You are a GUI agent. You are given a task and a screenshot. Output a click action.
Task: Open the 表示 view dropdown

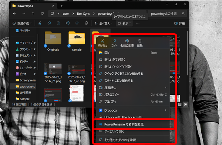tap(124, 23)
